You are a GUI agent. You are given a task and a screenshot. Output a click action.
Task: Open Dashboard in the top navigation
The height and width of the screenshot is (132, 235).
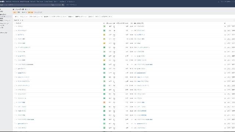(8, 1)
